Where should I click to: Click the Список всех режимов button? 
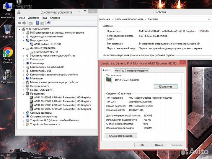coord(121,136)
